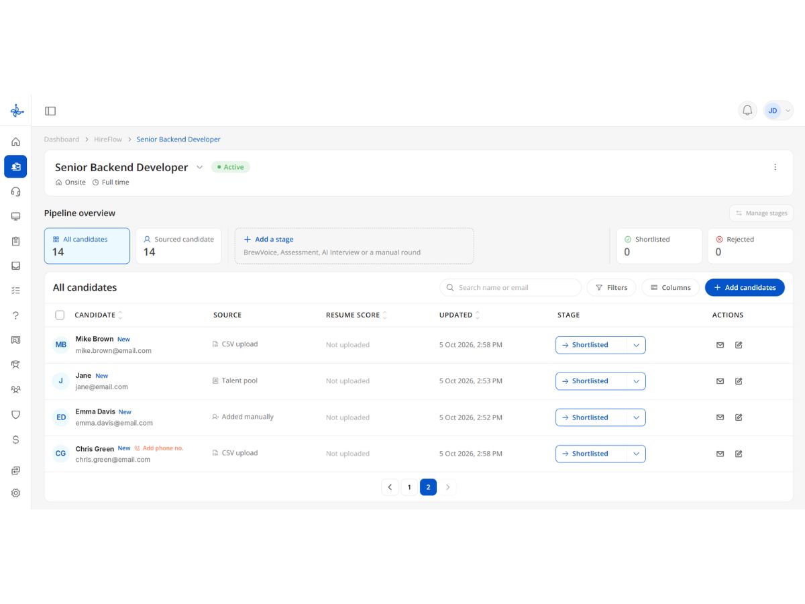The width and height of the screenshot is (805, 604).
Task: Open the graduation cap icon in sidebar
Action: point(15,365)
